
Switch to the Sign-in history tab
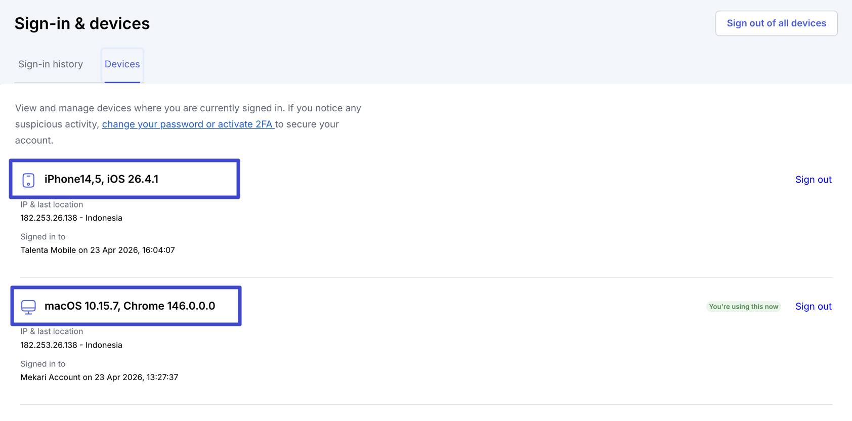51,64
